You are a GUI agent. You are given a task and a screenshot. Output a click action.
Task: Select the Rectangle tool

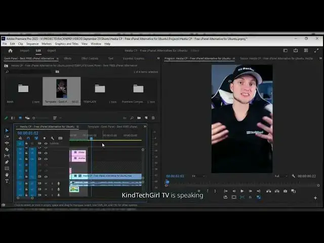click(7, 169)
